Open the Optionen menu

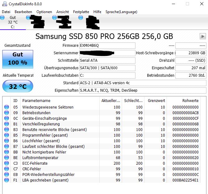[44, 12]
